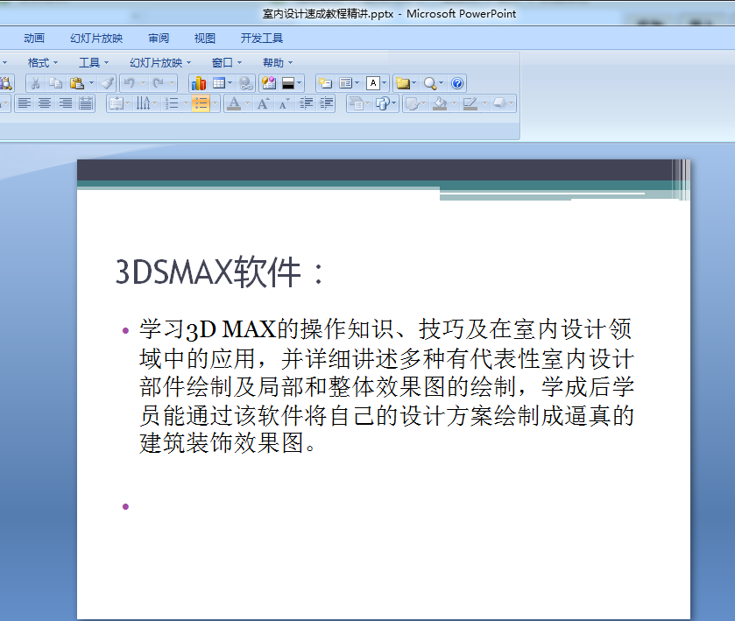Open Help via blue question mark icon

(457, 83)
